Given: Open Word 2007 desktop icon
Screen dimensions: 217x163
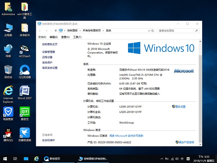Looking at the screenshot, I should pos(25,92).
